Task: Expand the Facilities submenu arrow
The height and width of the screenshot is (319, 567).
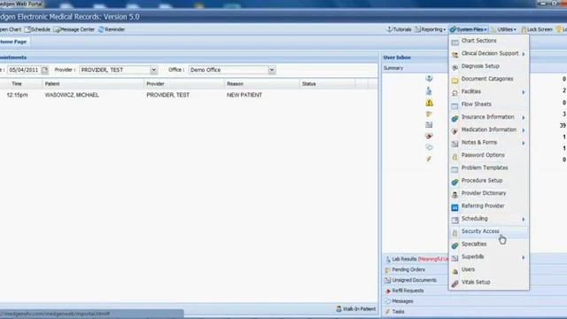Action: point(524,92)
